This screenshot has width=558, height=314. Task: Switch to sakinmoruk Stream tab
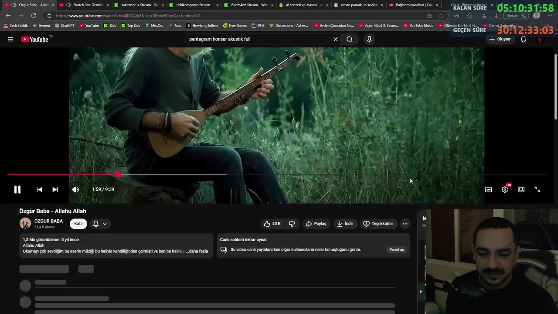(139, 5)
